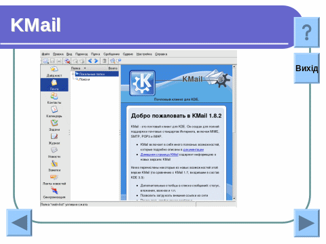326x244 pixels.
Task: Click the last toolbar icon with question mark
Action: point(119,60)
